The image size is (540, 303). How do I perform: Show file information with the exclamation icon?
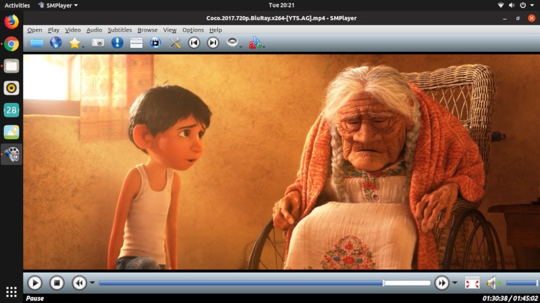click(117, 43)
